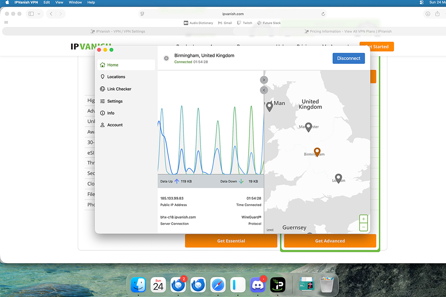
Task: Click the server name bhx-c18.ipvanish.com
Action: (178, 217)
